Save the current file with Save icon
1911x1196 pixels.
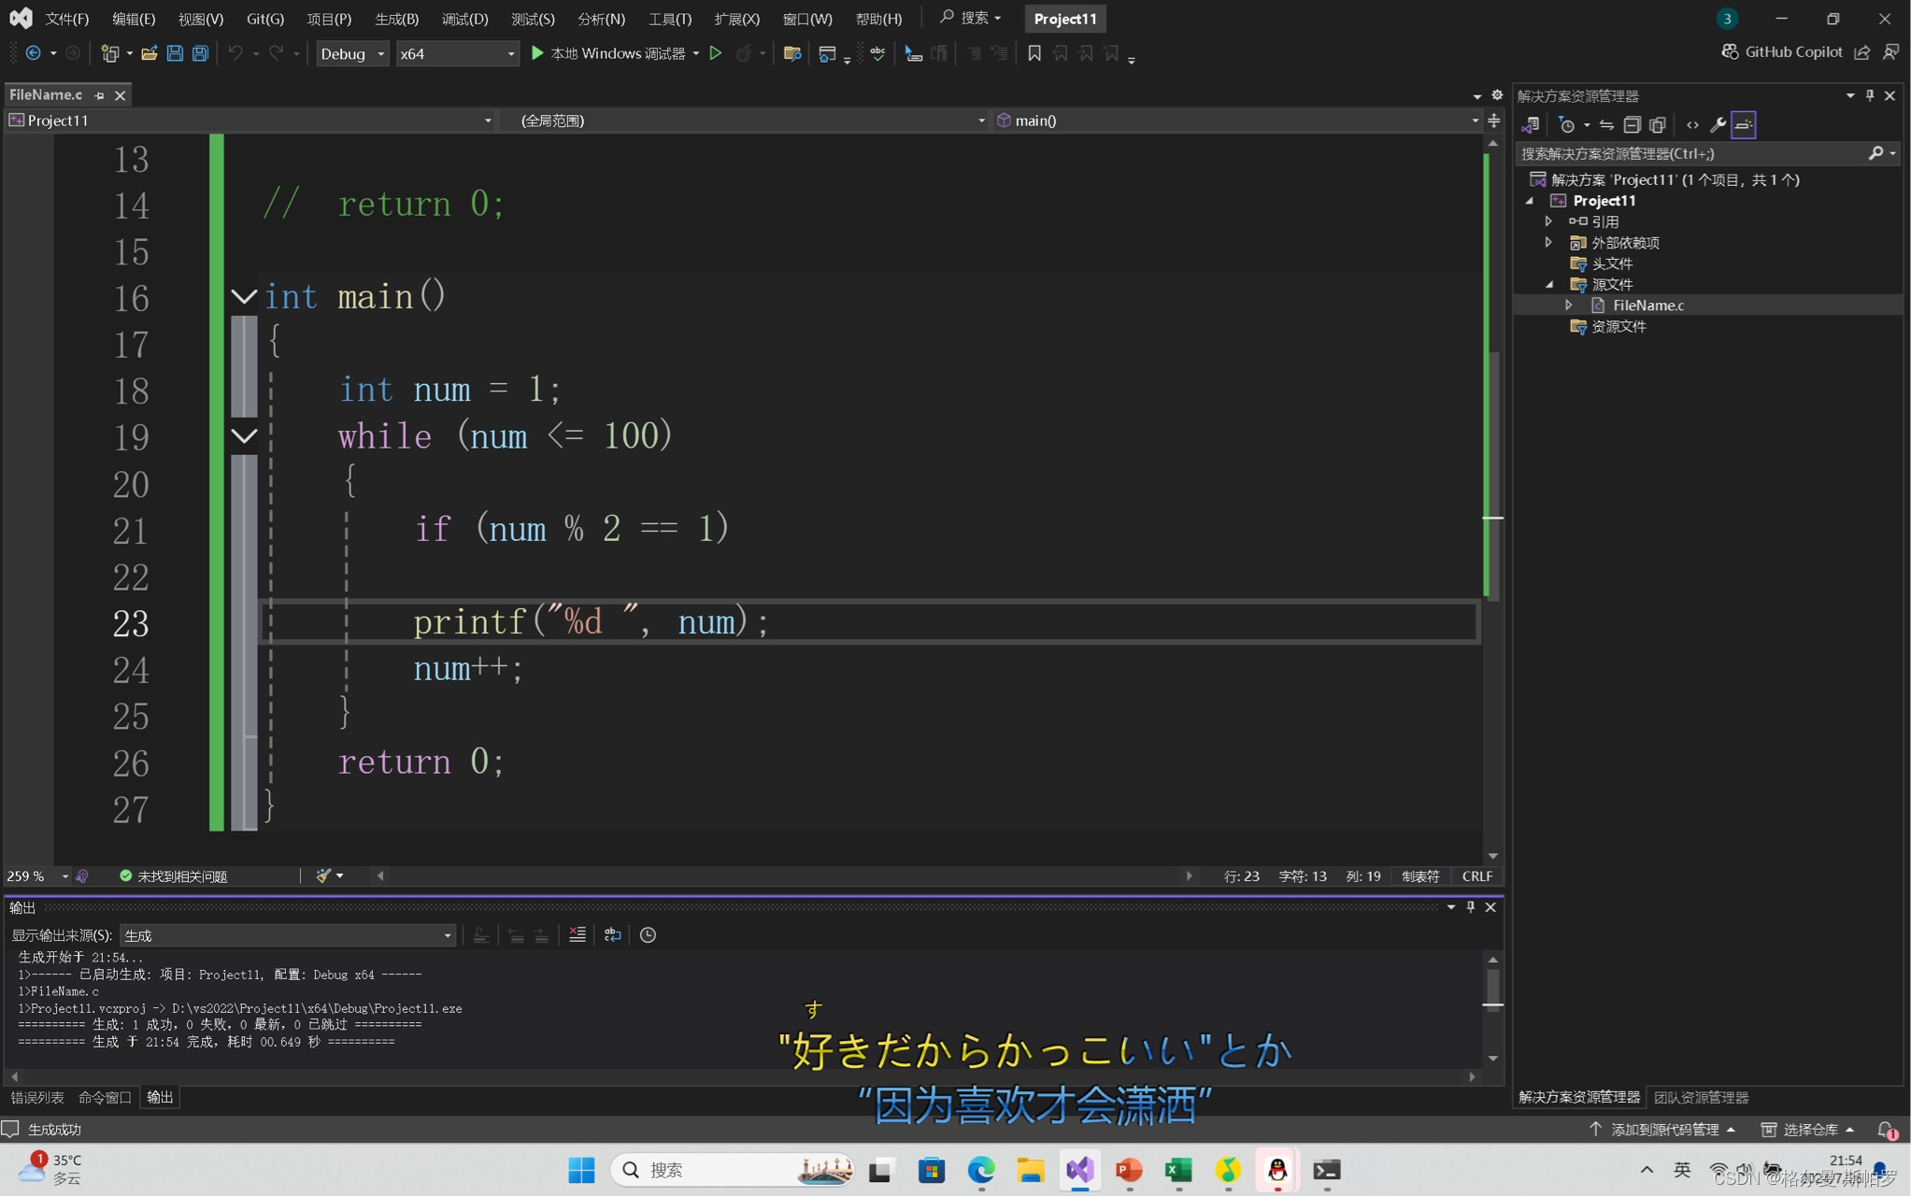point(175,53)
